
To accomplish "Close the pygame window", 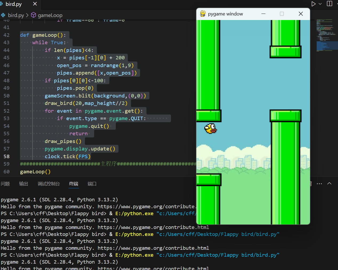I will coord(301,14).
